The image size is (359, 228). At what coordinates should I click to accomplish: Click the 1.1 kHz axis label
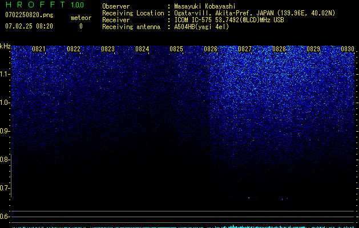[5, 74]
